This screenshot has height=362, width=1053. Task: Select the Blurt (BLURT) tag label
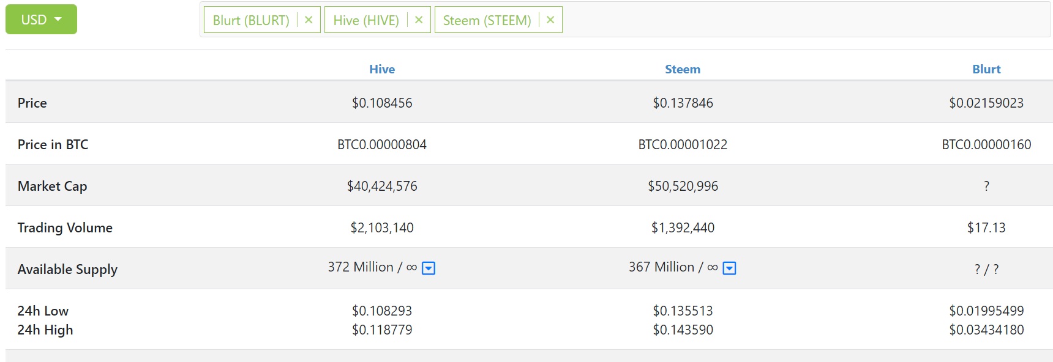[x=251, y=20]
